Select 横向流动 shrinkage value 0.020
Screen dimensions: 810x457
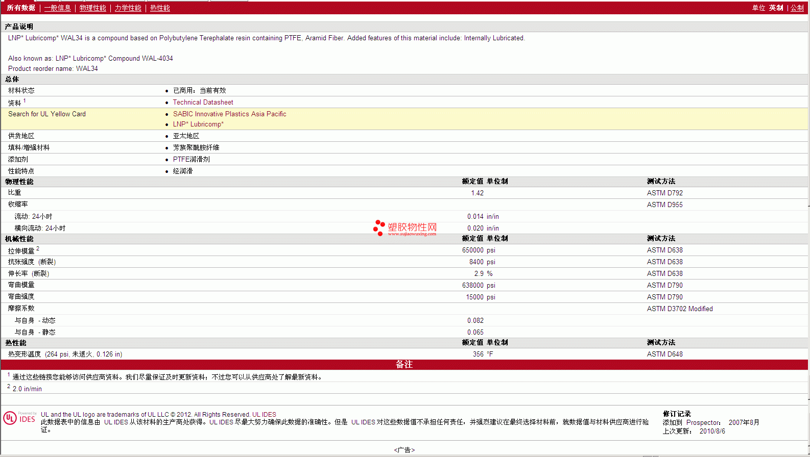click(475, 228)
